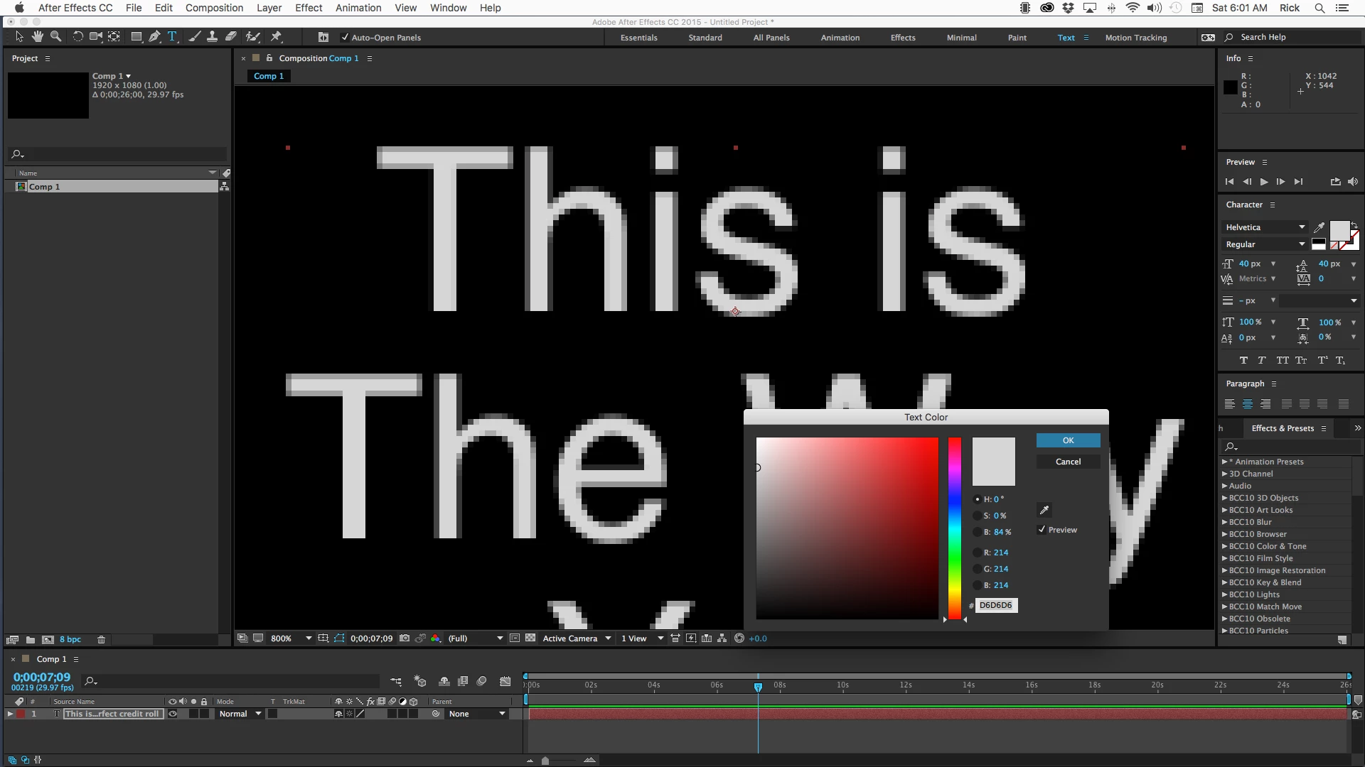Hide the text layer with eye toggle

172,714
